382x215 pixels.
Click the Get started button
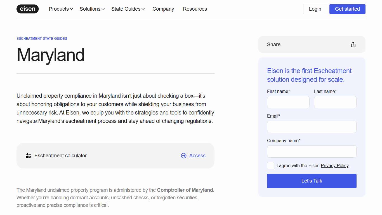pos(347,9)
